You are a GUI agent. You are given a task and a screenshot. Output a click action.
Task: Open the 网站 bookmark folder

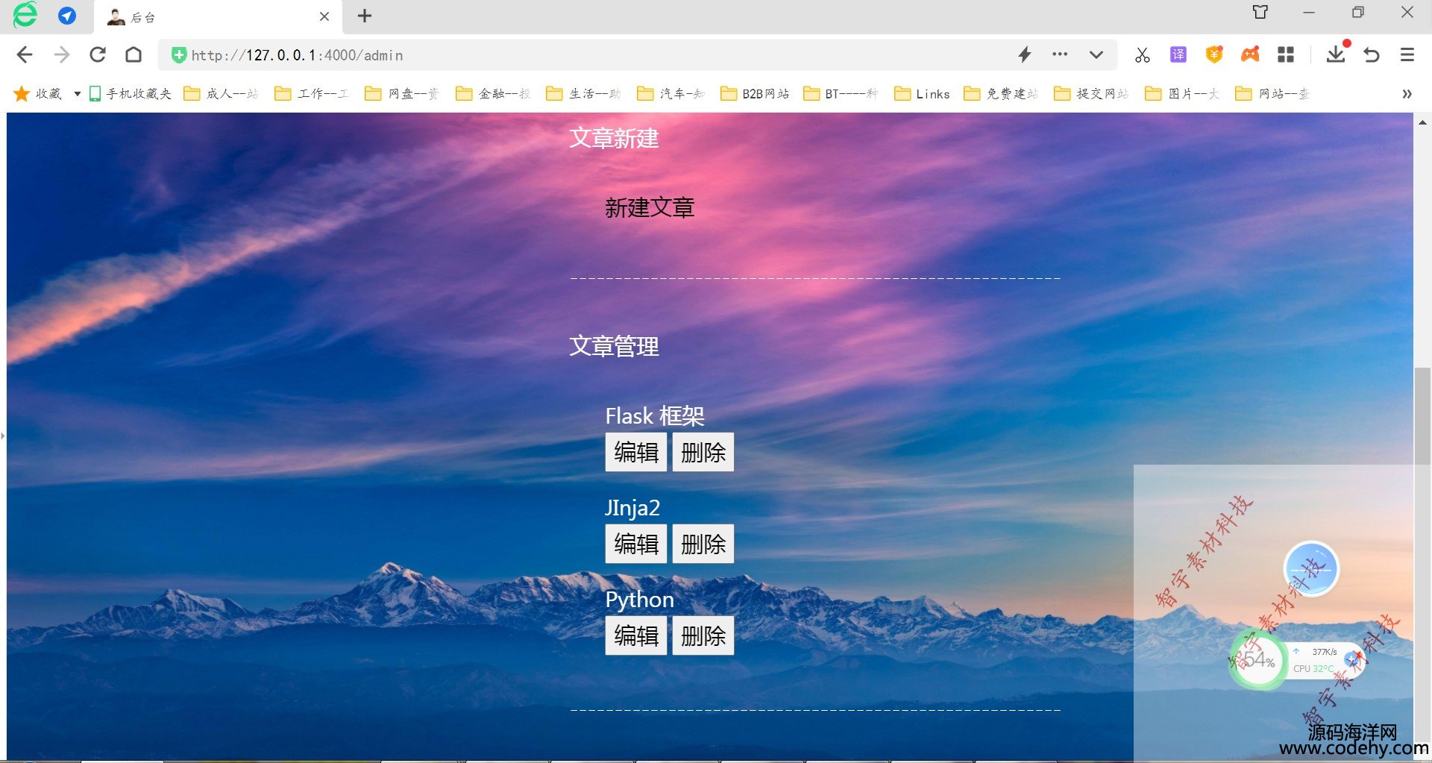(1272, 93)
